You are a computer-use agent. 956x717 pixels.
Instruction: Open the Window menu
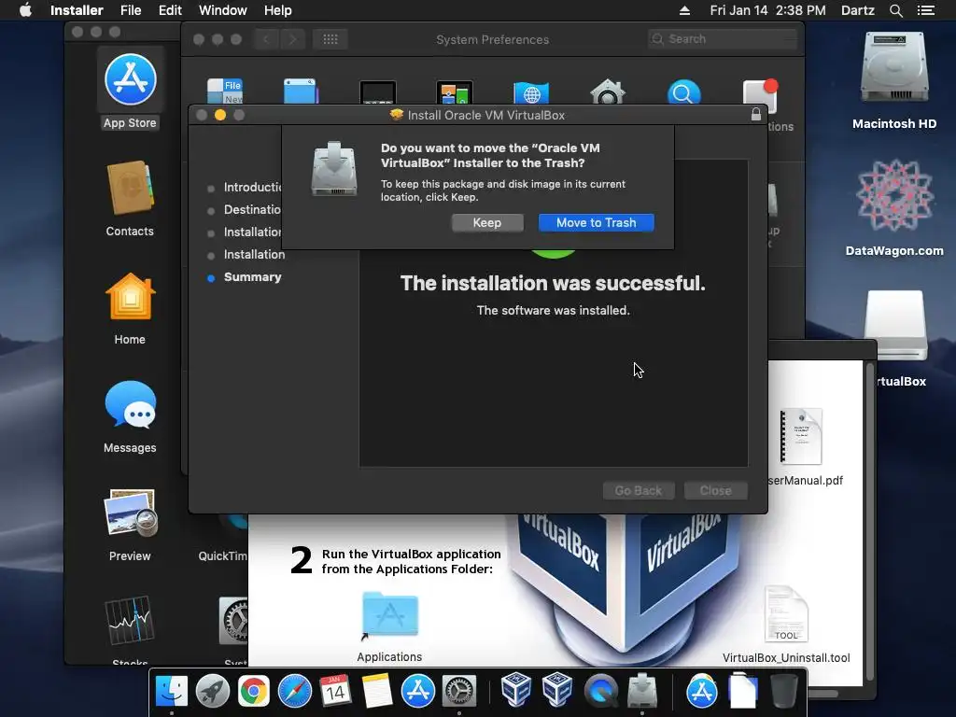[222, 10]
